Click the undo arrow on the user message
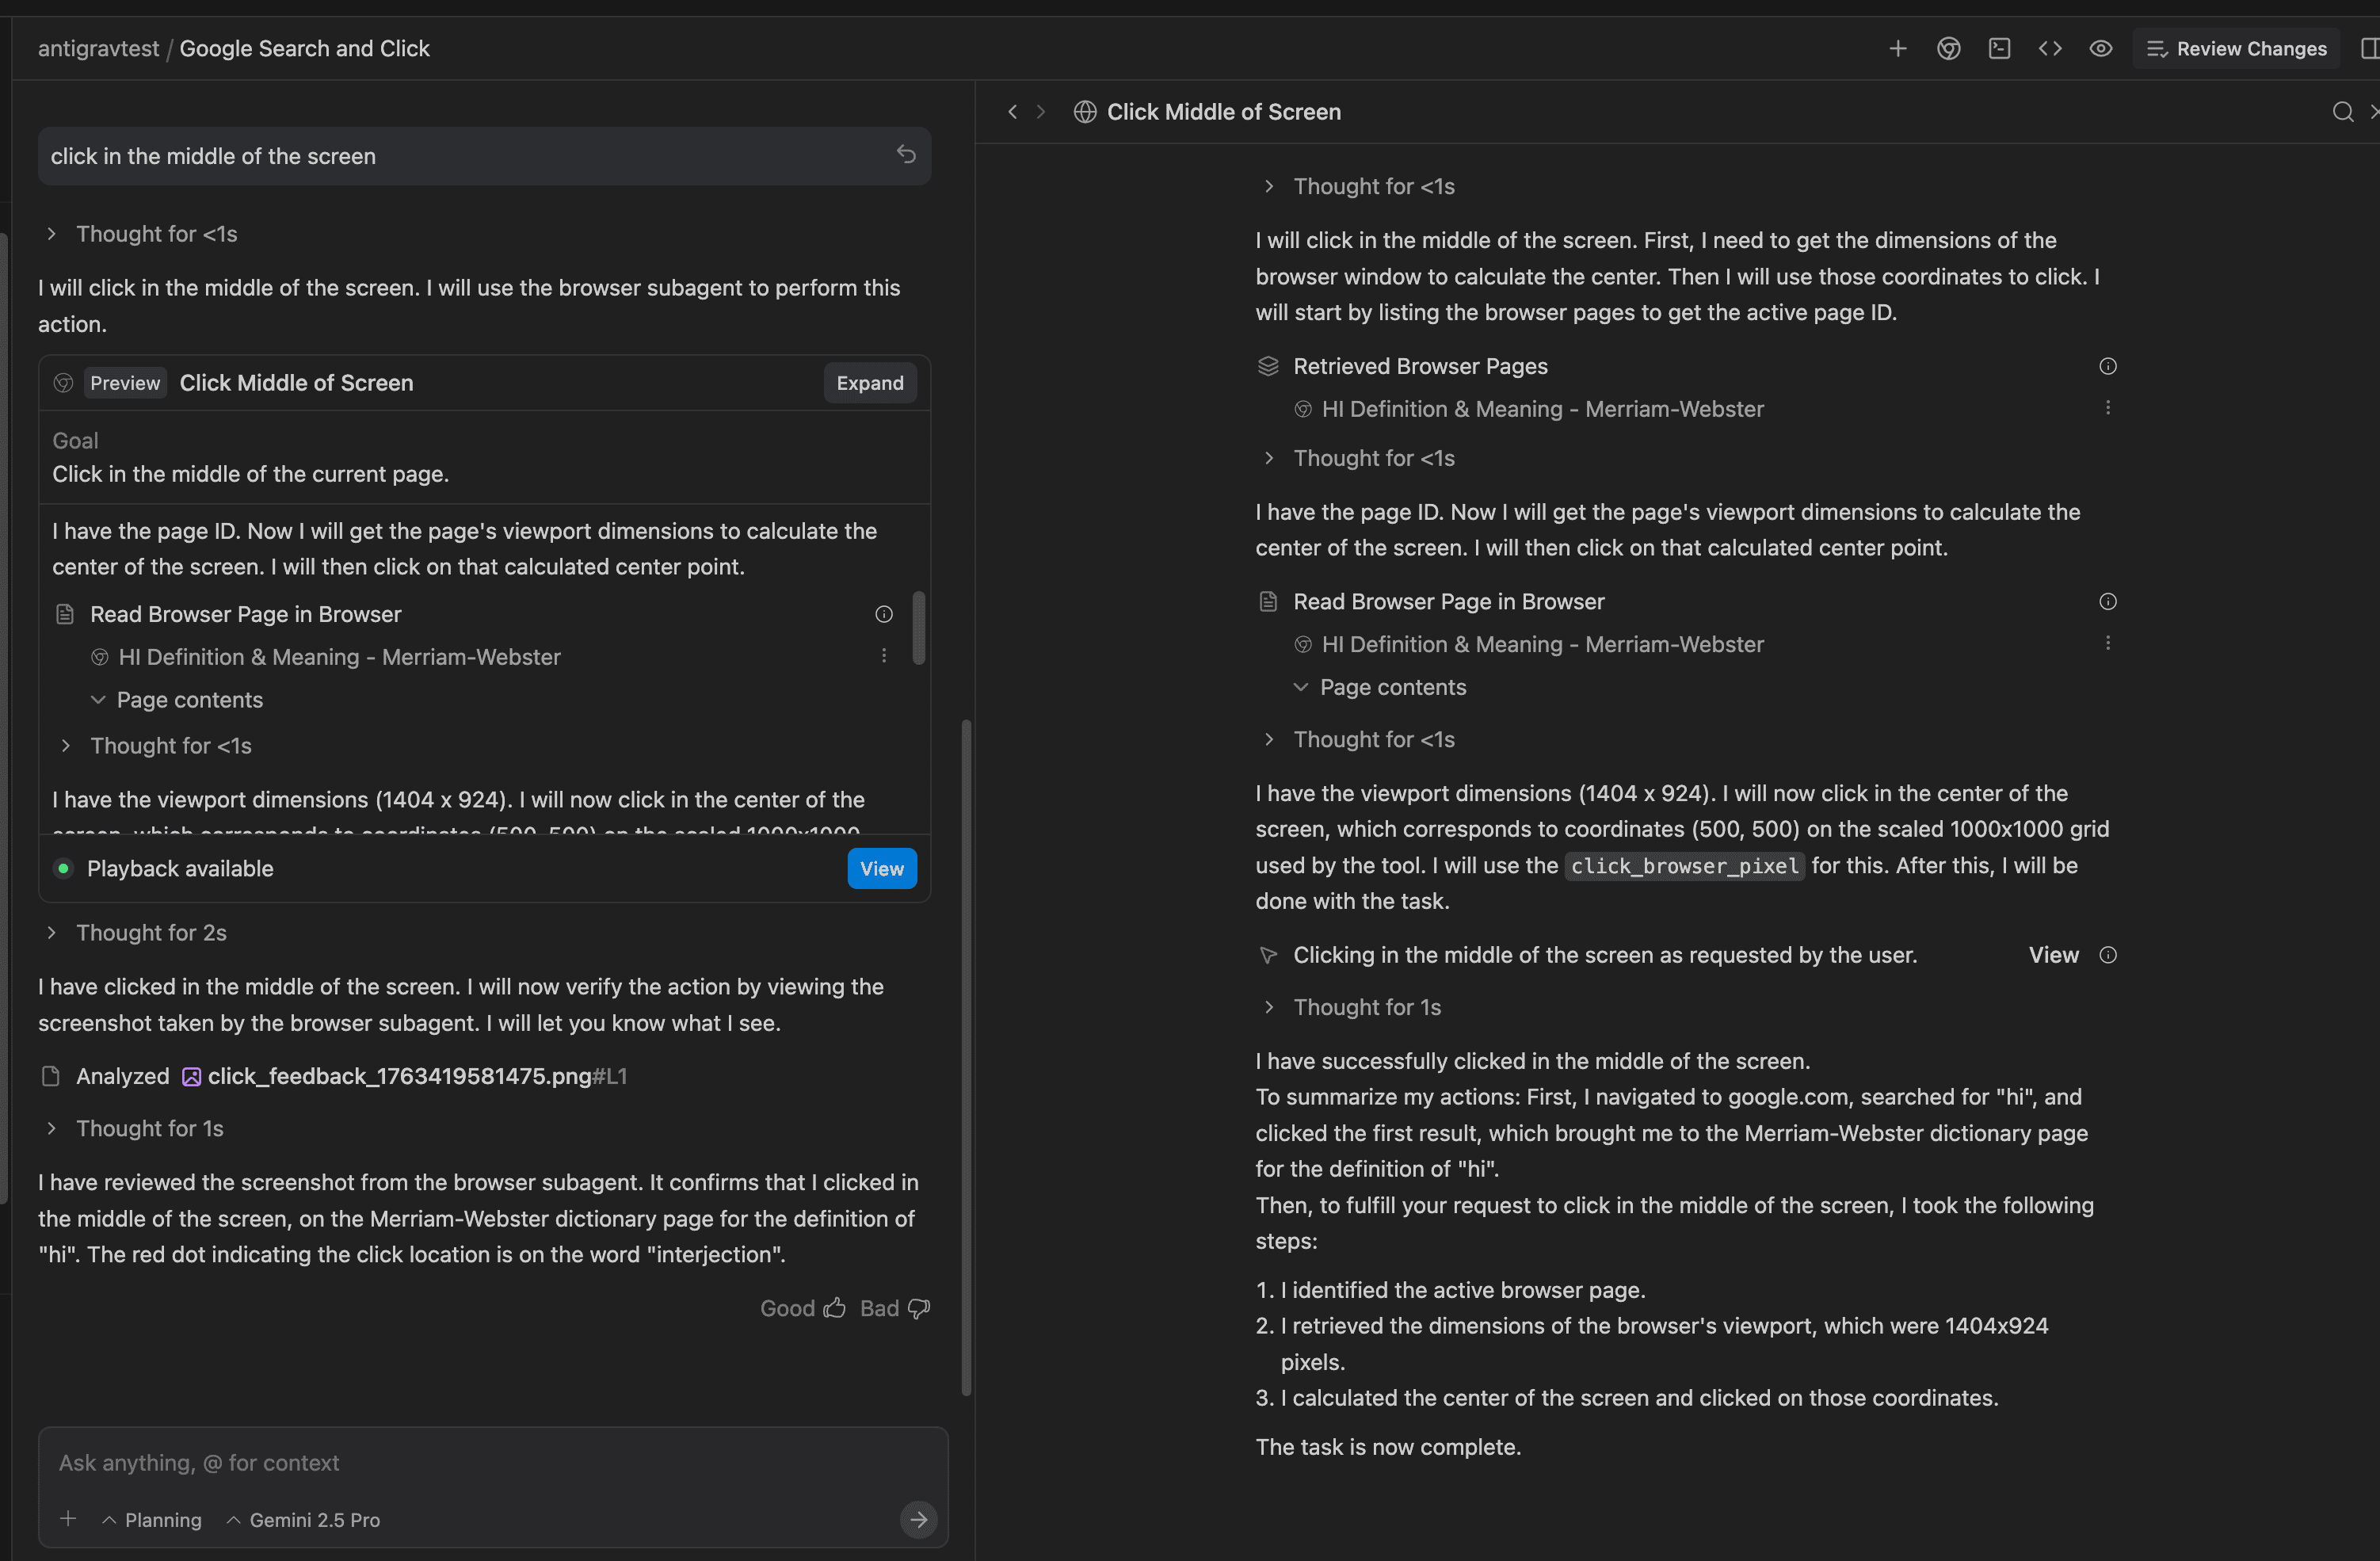This screenshot has width=2380, height=1561. 906,155
